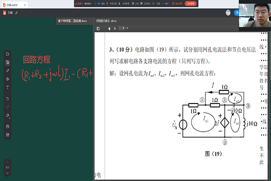Click the lock icon in left toolbar
Viewport: 271px width, 181px height.
pos(7,126)
